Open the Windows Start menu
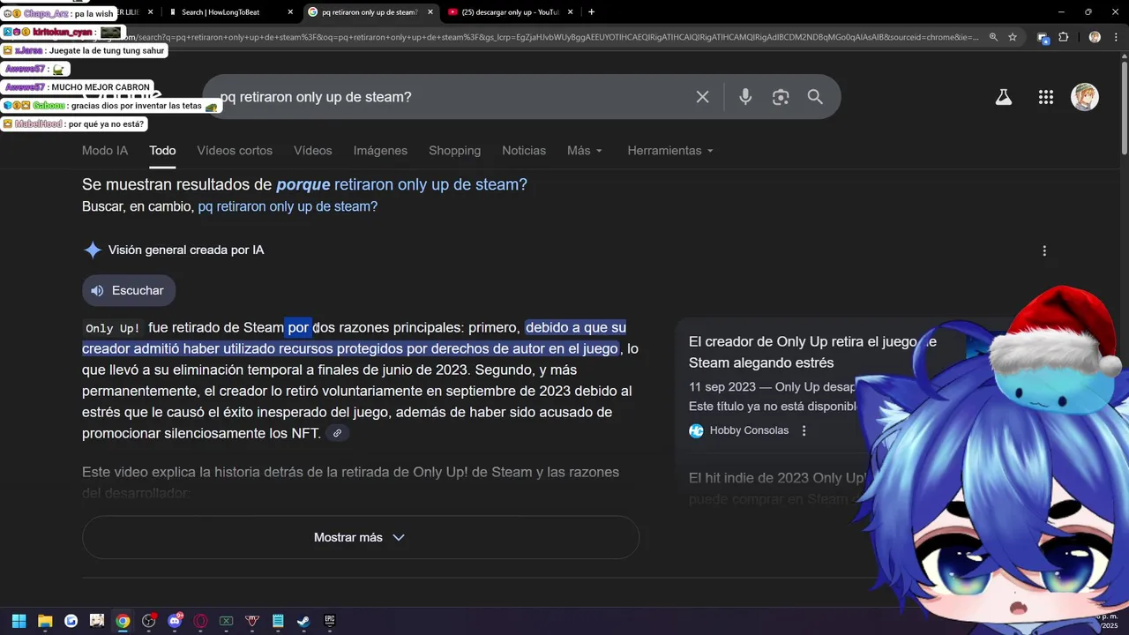Screen dimensions: 1129x635 point(19,621)
